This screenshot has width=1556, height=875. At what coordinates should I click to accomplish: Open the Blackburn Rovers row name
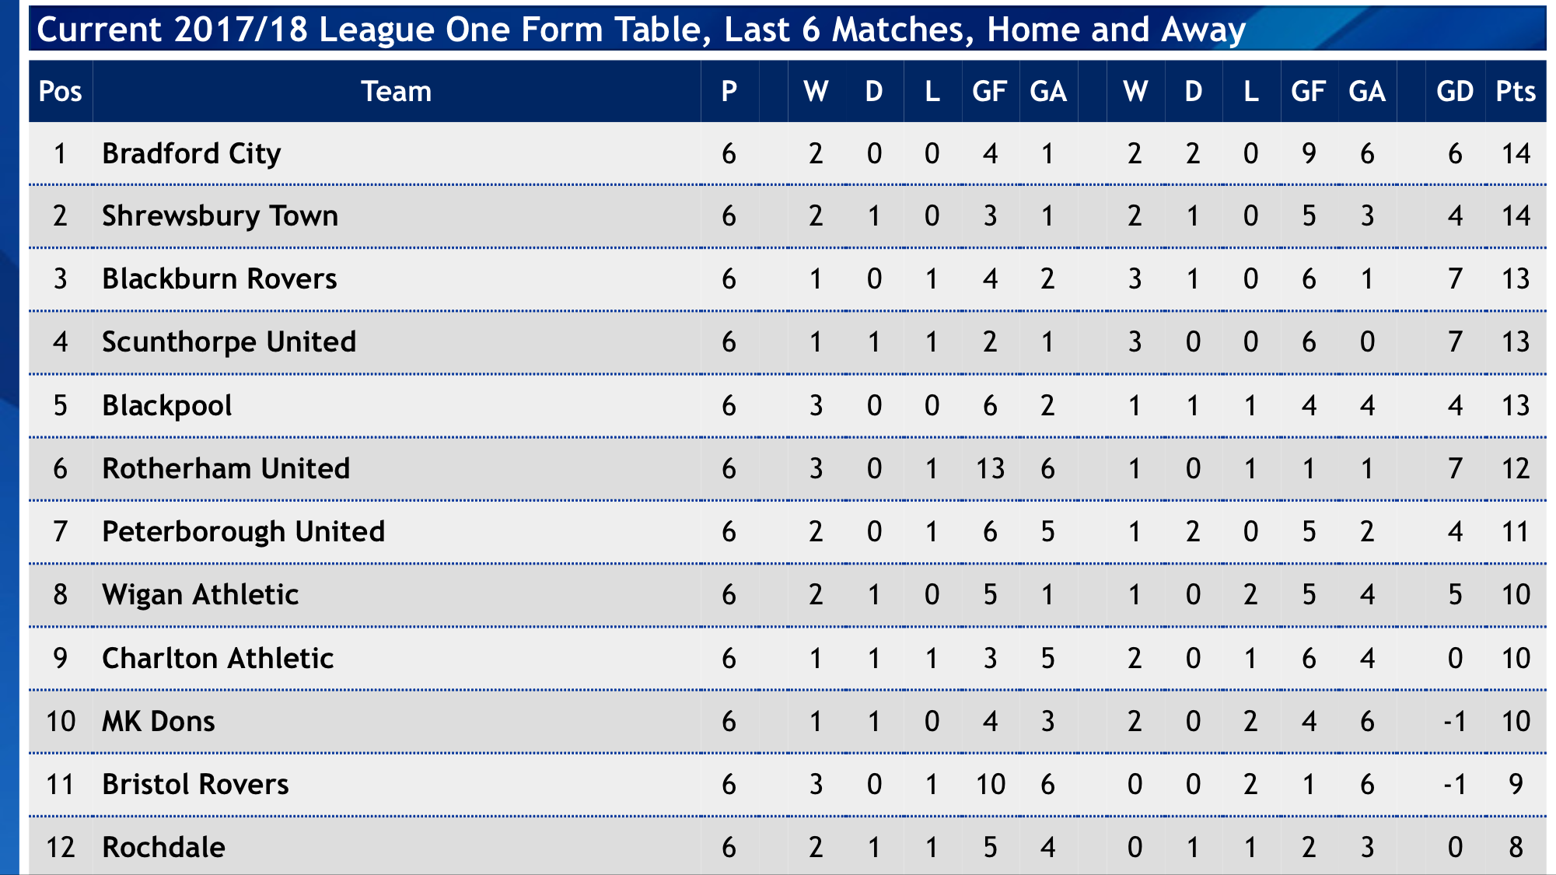[219, 279]
